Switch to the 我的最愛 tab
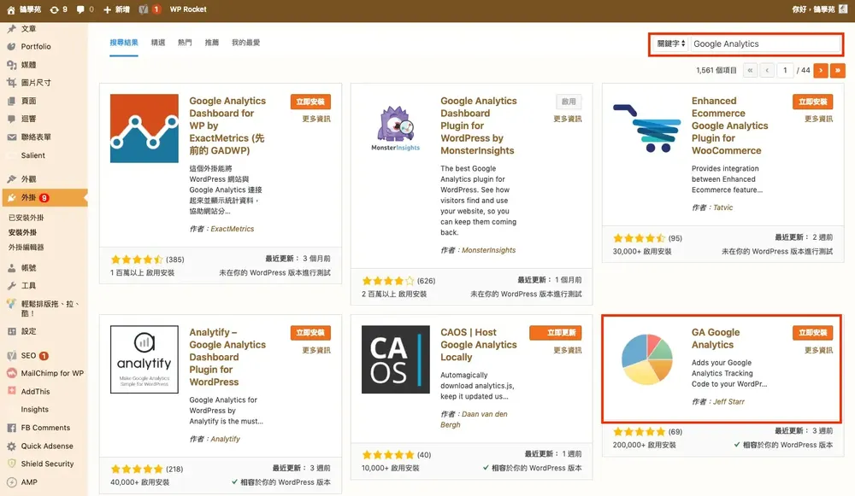 coord(246,43)
